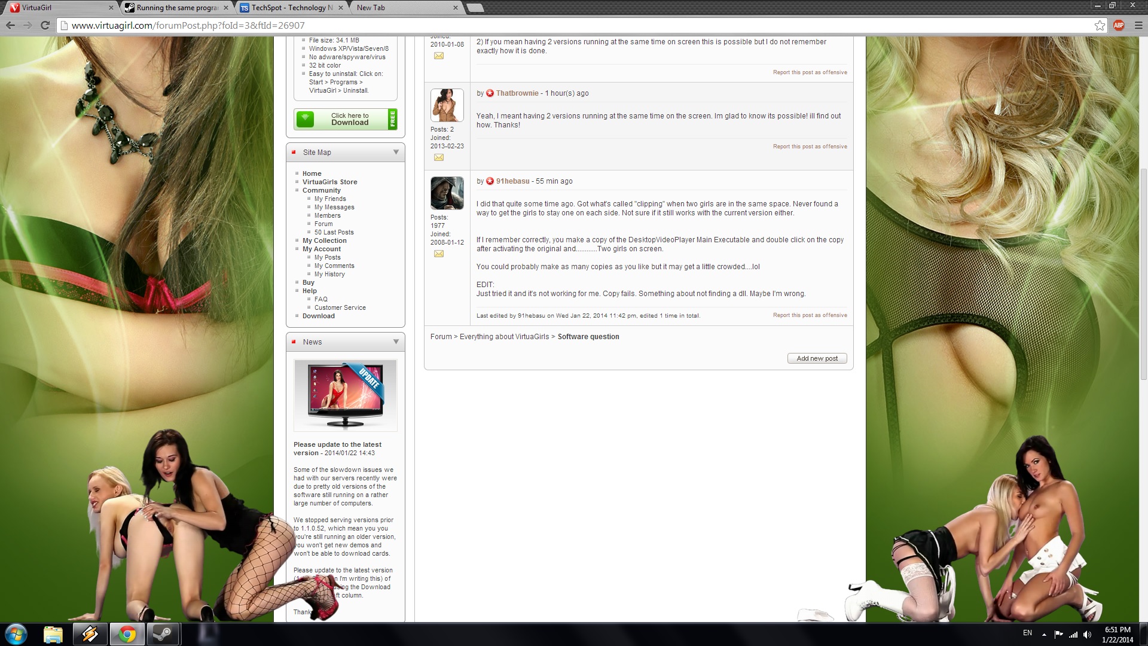Open network signal icon in tray
This screenshot has height=646, width=1148.
[x=1073, y=634]
